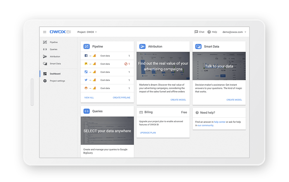Click CREATE MODEL under Smart Data
This screenshot has height=182, width=289.
[x=234, y=99]
